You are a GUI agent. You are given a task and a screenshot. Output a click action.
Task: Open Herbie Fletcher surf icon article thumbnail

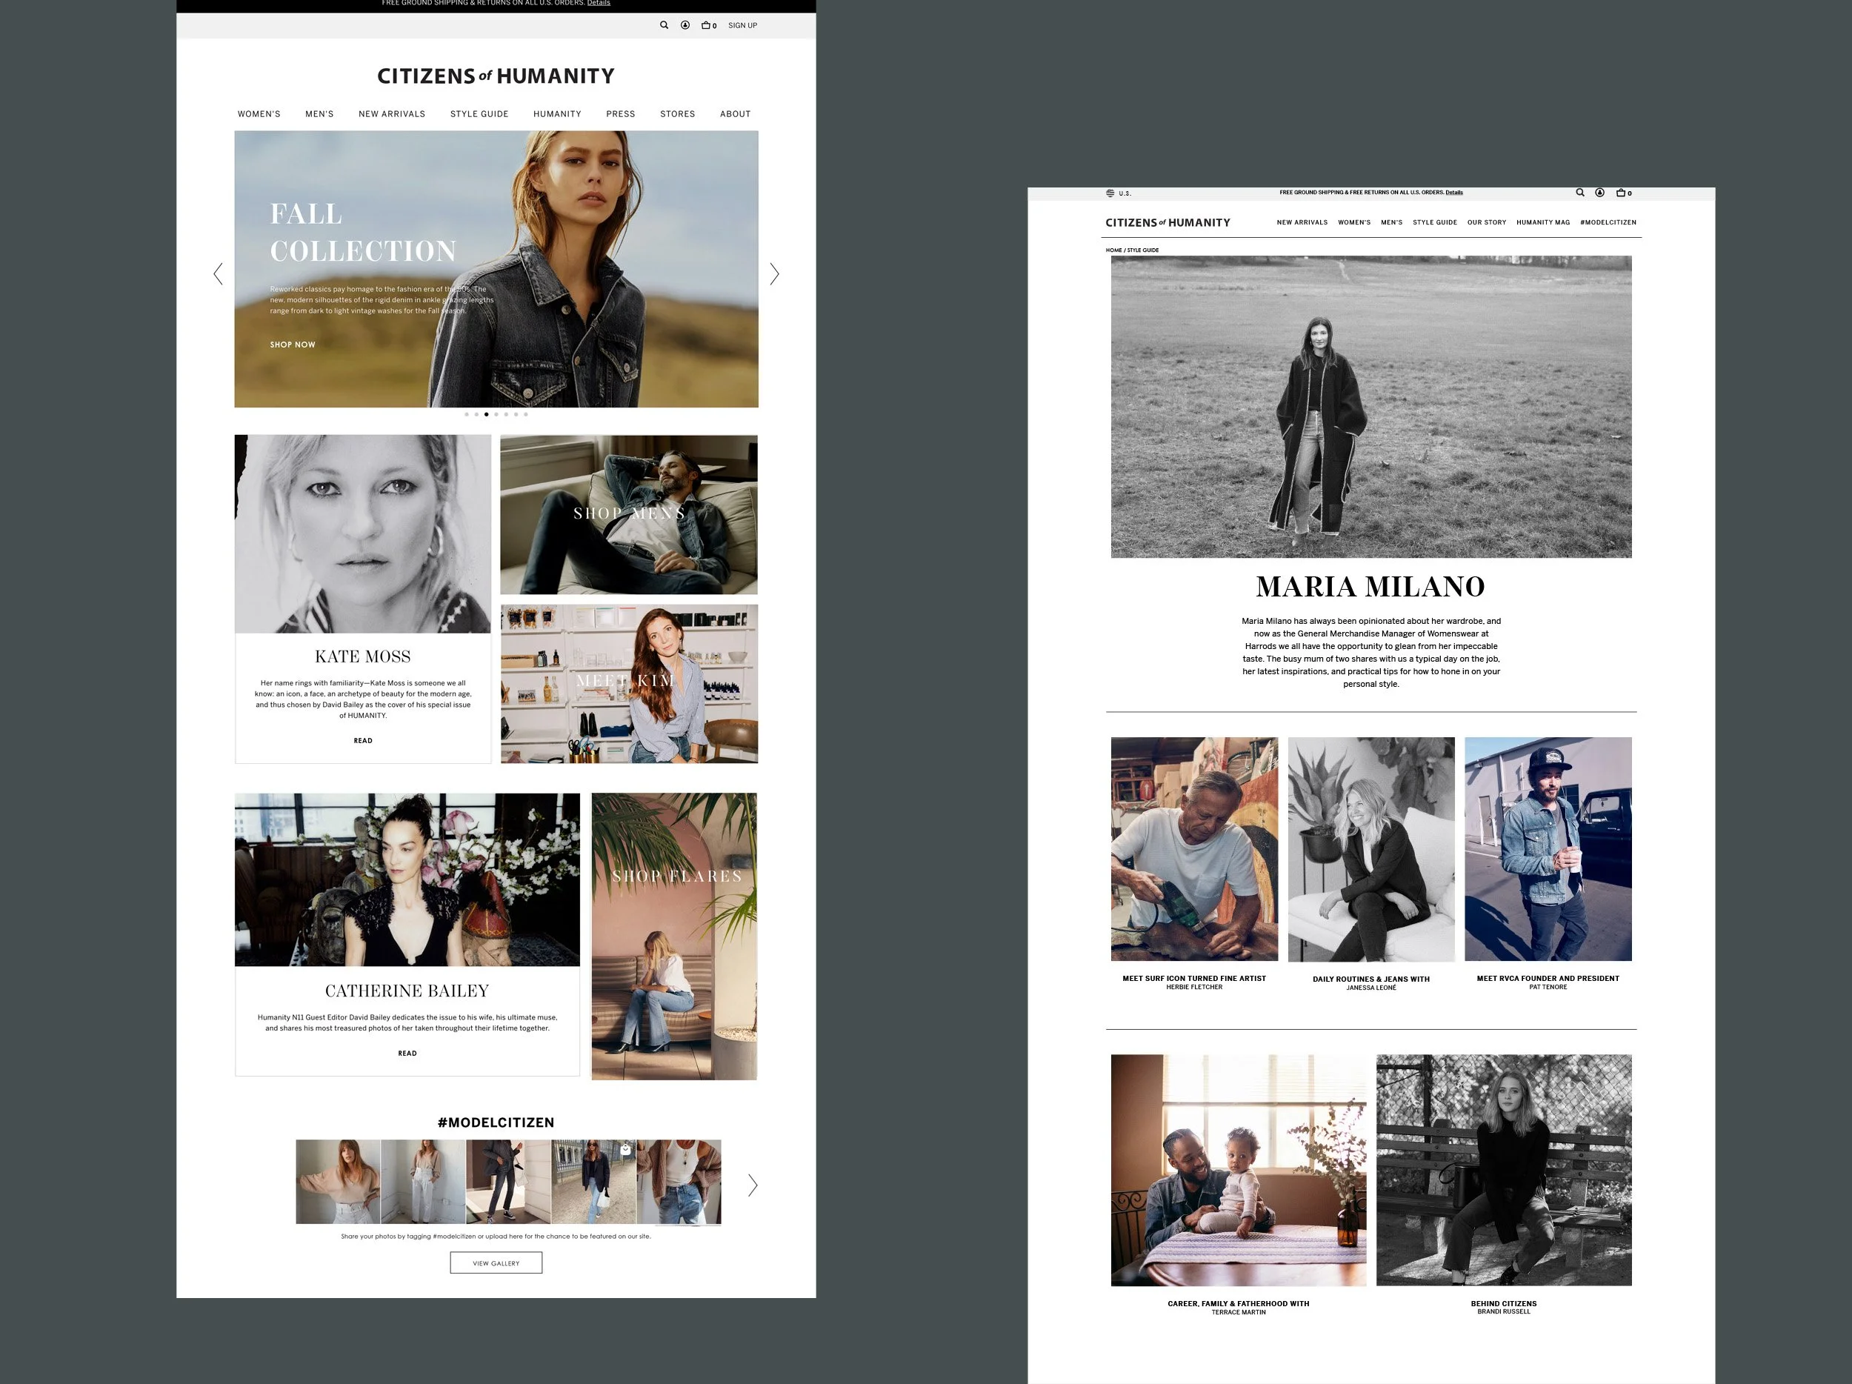pos(1194,849)
